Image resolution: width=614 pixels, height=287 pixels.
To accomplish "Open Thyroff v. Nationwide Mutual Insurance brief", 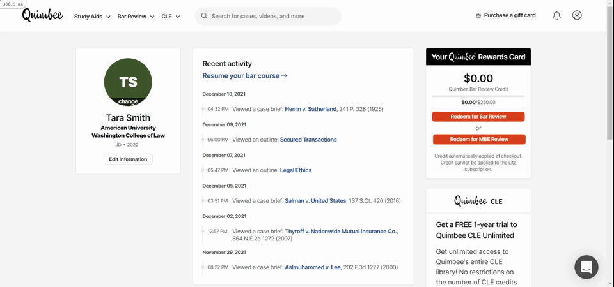I will click(x=341, y=231).
